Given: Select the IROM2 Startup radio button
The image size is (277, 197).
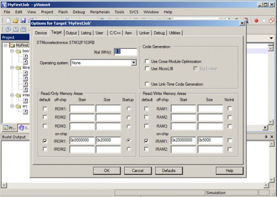Looking at the screenshot, I should coord(128,149).
